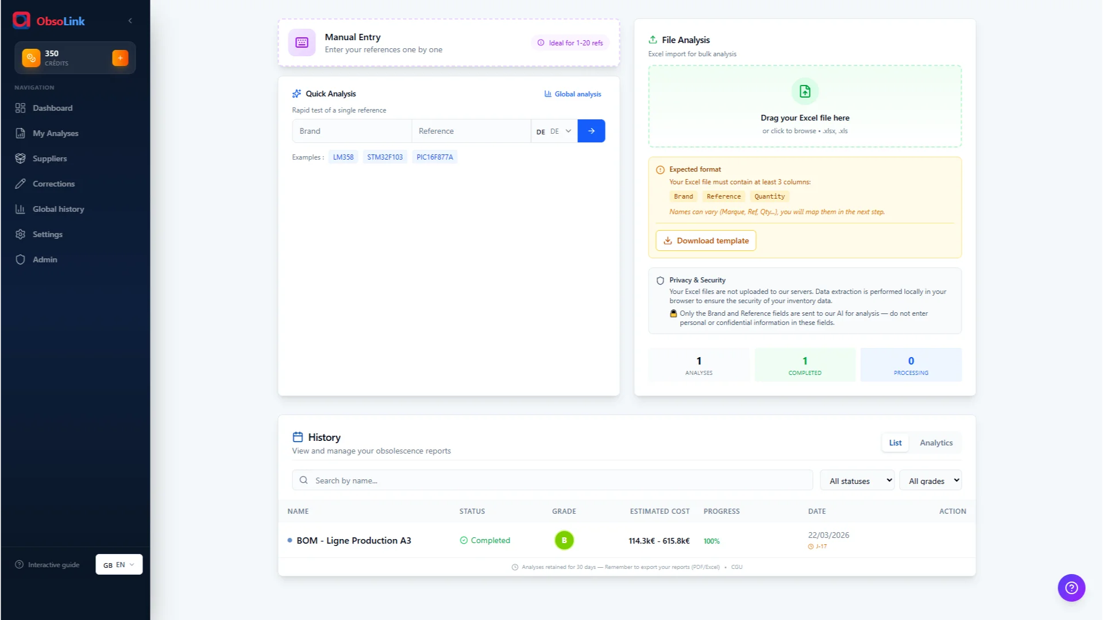Screen dimensions: 1103x620
Task: Start the Interactive guide
Action: pos(47,565)
